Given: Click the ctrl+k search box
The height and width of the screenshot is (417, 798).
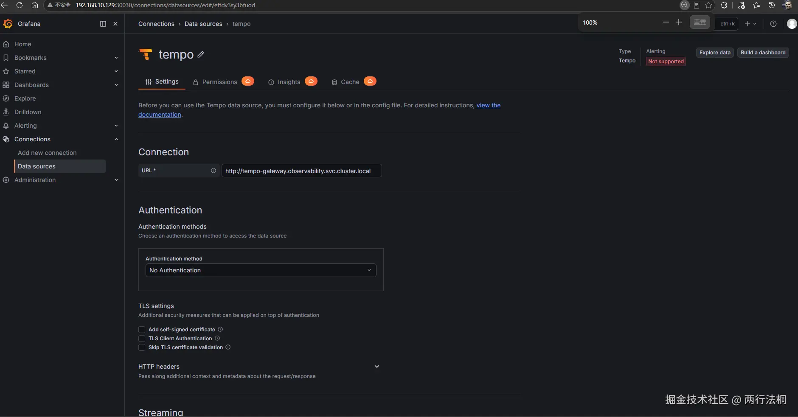Looking at the screenshot, I should (727, 24).
